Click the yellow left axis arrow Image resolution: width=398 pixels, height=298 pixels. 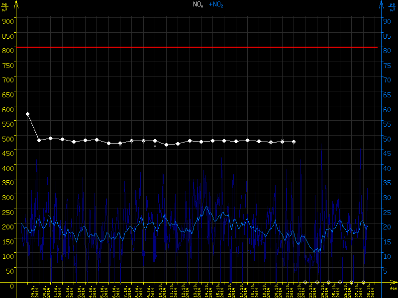pyautogui.click(x=16, y=4)
